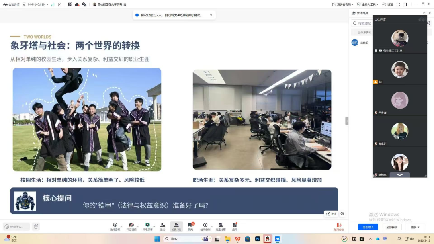
Task: Open the 邀请 invite icon
Action: pos(162,226)
